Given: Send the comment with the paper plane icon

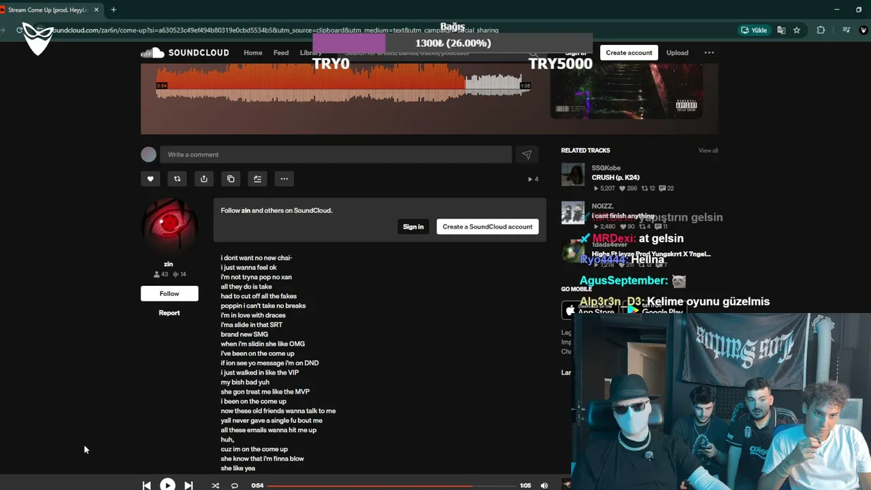Looking at the screenshot, I should click(527, 154).
